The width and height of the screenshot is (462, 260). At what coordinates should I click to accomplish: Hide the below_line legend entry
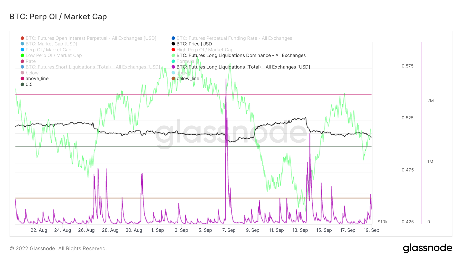pos(188,79)
